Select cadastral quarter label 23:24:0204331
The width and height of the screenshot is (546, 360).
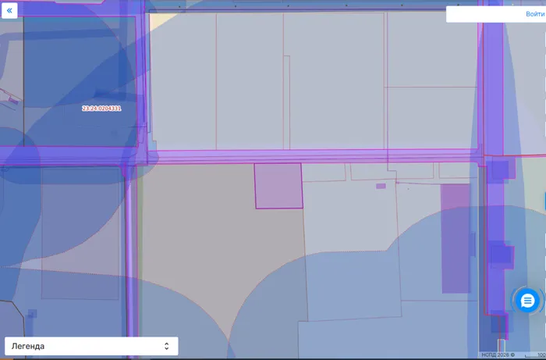[x=101, y=109]
